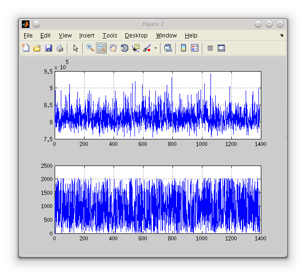Toggle the Zoom Out magnifier tool
Screen dimensions: 306x276
tap(102, 48)
